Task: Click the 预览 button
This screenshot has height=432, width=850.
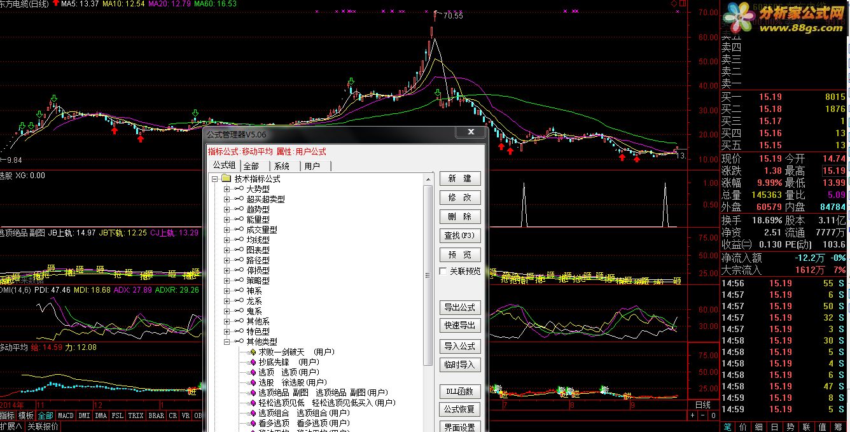Action: (x=460, y=254)
